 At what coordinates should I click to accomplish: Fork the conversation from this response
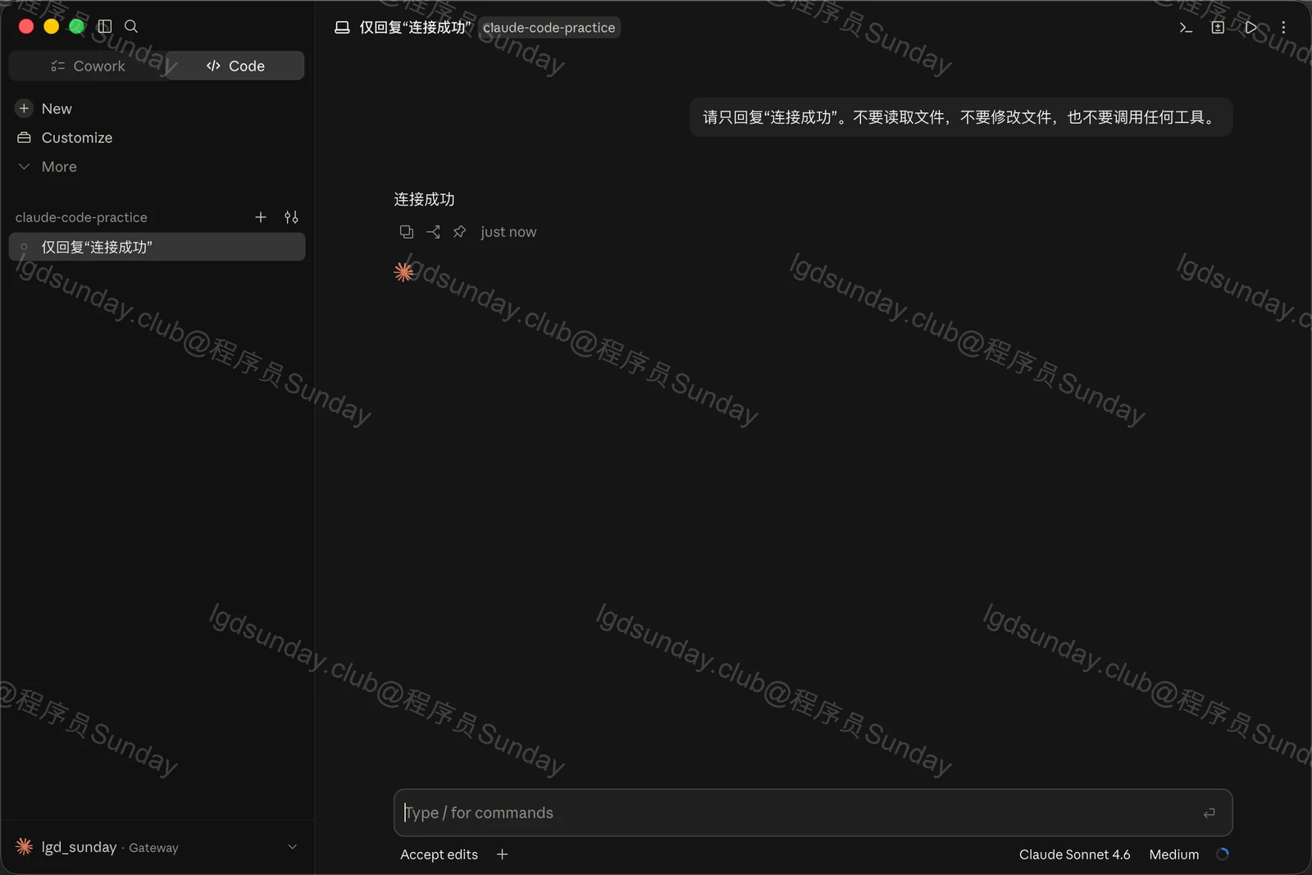coord(433,232)
